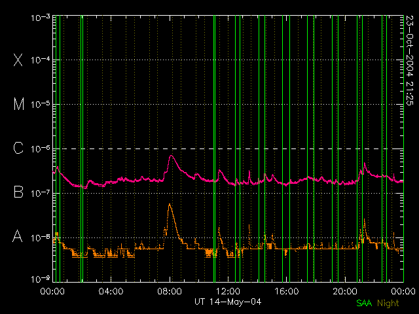Click the orange curve peak near 08:00
419x314 pixels.
tap(170, 205)
